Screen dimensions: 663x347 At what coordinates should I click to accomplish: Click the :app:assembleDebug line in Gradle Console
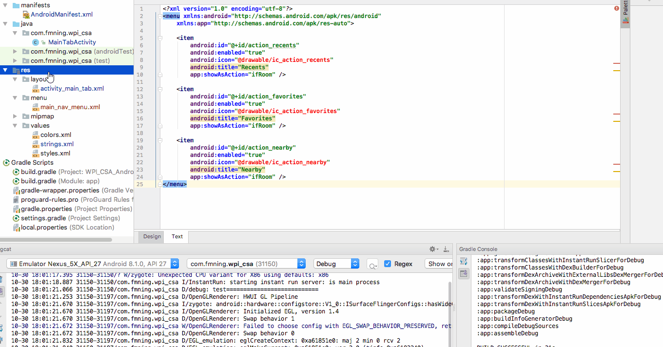click(x=507, y=333)
